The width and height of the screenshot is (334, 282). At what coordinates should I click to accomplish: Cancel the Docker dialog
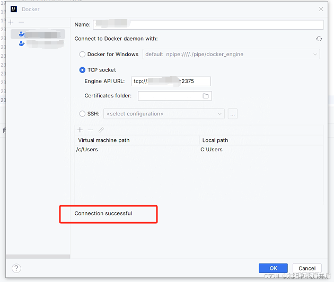pyautogui.click(x=307, y=268)
